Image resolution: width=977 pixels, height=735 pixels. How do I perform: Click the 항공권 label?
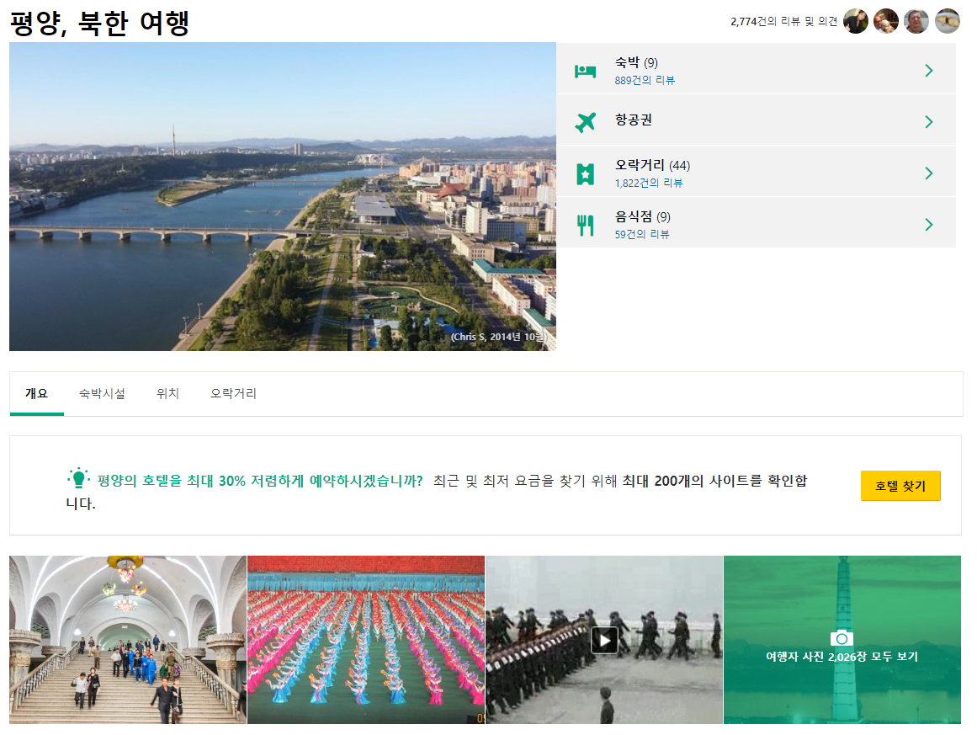(633, 120)
